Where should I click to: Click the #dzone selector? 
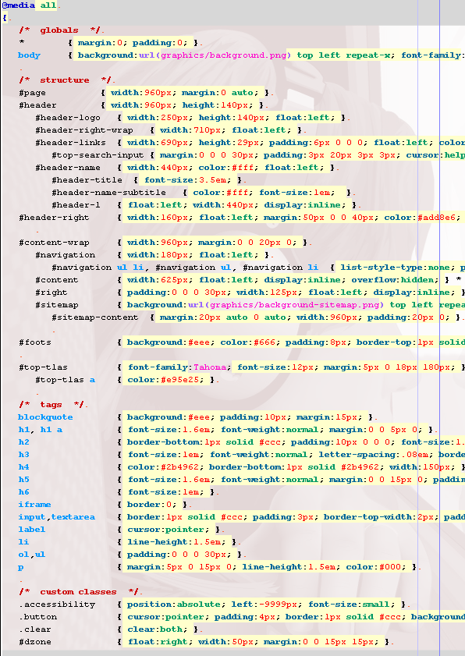coord(35,642)
